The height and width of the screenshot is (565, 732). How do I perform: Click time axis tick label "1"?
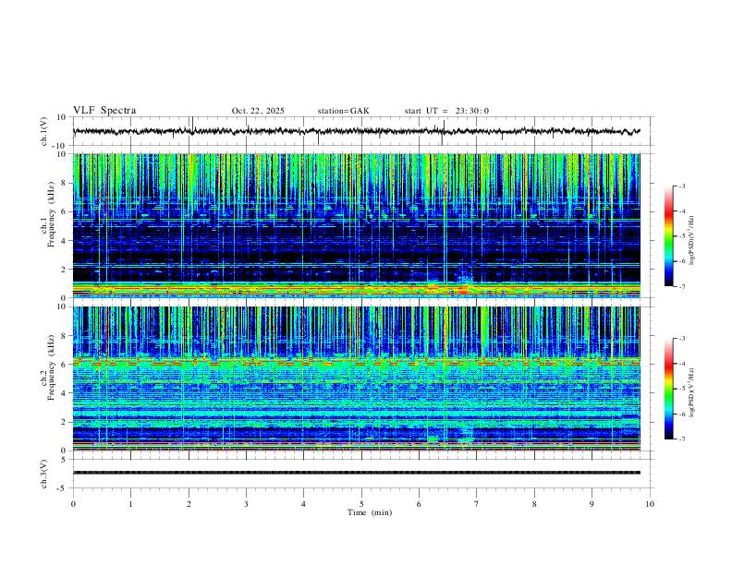(130, 504)
